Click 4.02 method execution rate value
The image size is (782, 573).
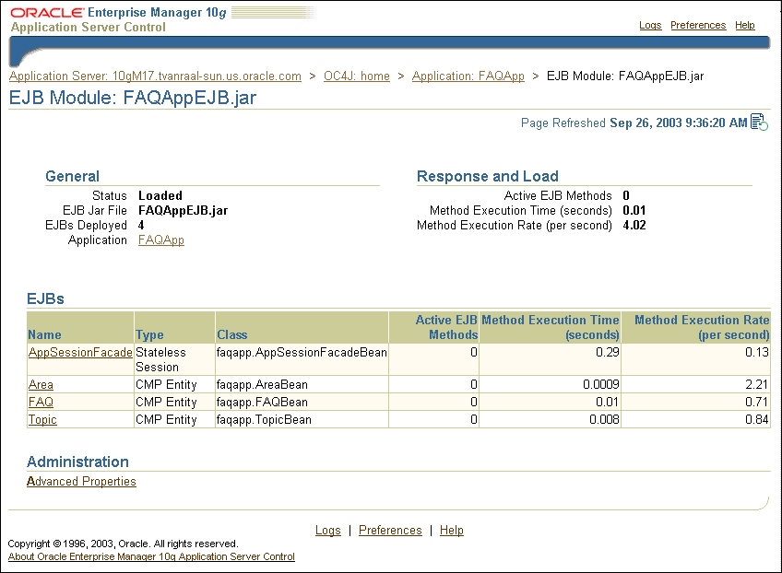(x=634, y=225)
